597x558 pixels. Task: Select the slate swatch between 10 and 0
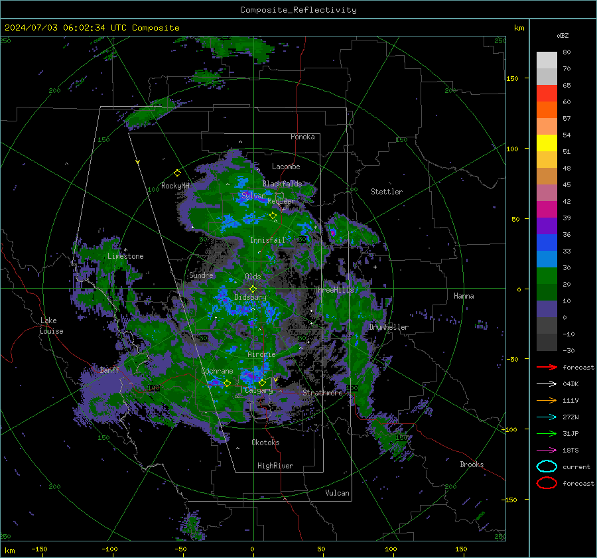[x=547, y=309]
